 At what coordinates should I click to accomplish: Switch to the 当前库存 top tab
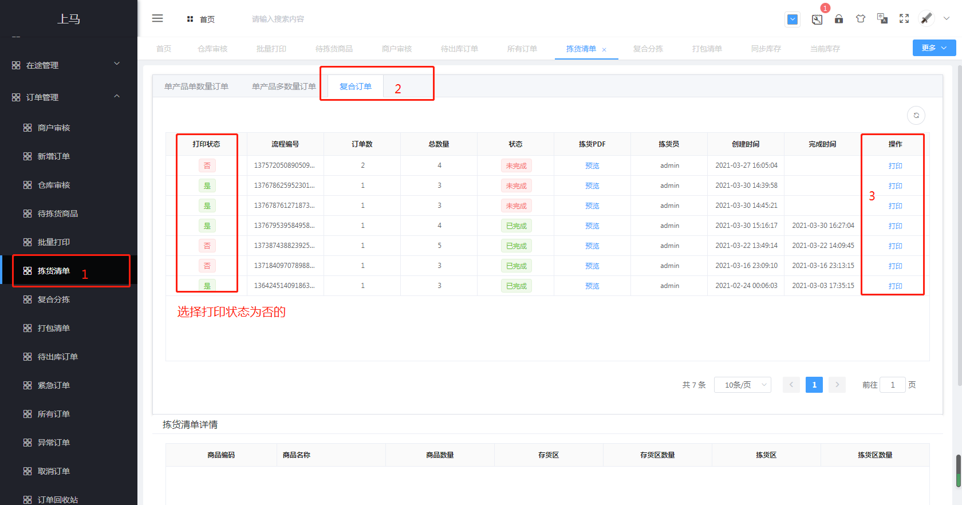[825, 49]
